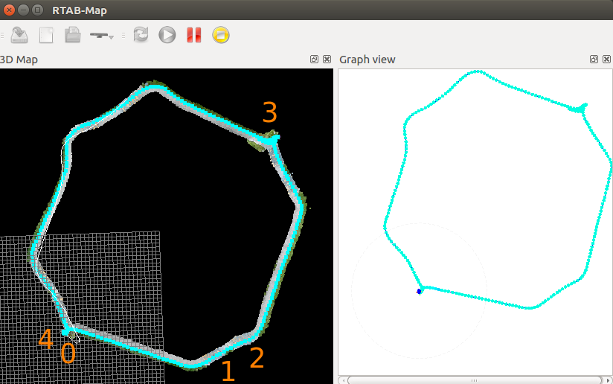The width and height of the screenshot is (613, 384).
Task: Stop mapping with the yellow stop button
Action: [221, 35]
